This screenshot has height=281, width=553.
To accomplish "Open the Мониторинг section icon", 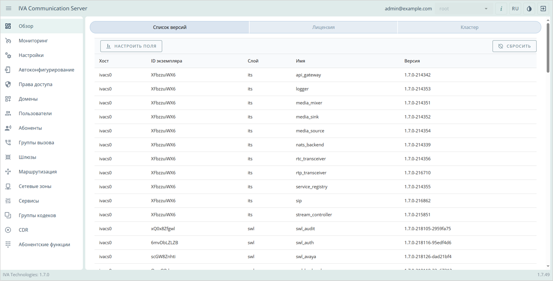I will (x=8, y=41).
